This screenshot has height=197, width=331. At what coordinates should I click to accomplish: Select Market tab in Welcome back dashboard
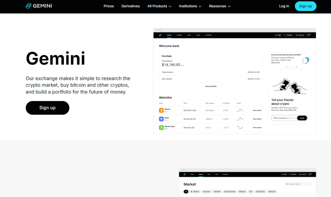click(x=179, y=35)
